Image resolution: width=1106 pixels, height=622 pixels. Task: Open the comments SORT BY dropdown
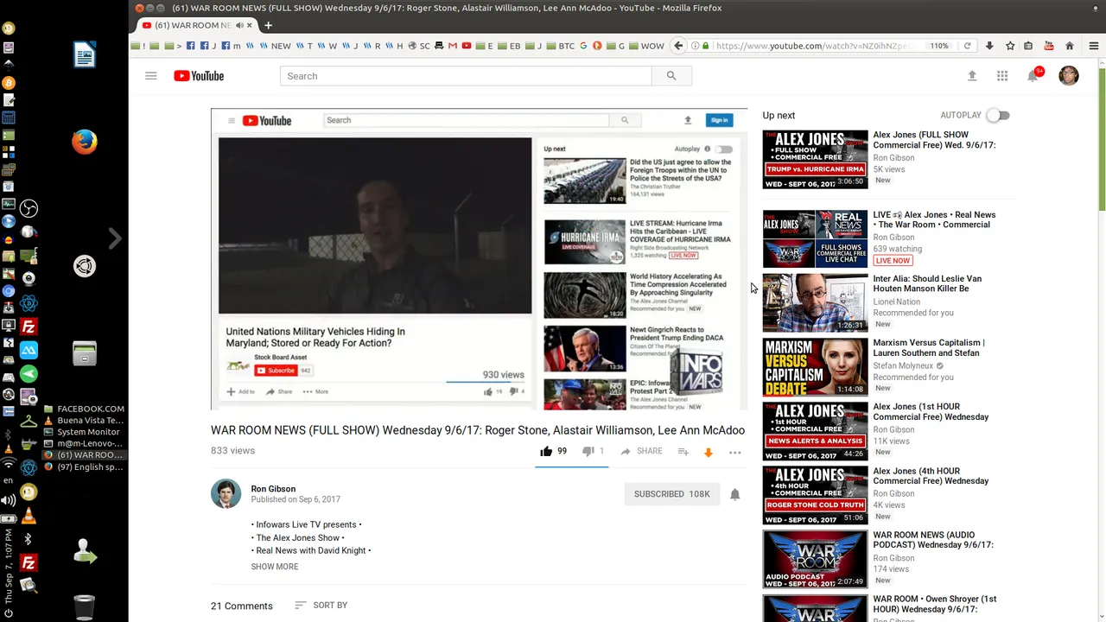[x=321, y=606]
